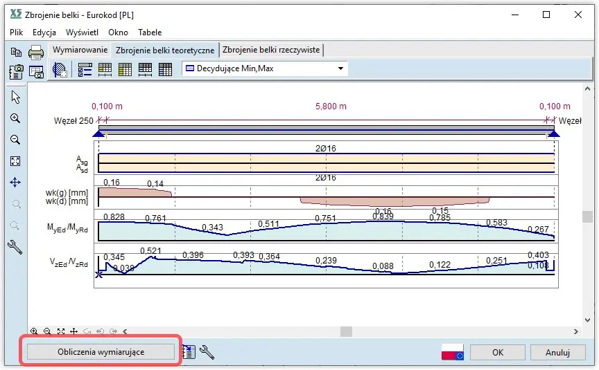Click the camera screenshot icon in second toolbar row
This screenshot has height=370, width=599.
(x=16, y=70)
